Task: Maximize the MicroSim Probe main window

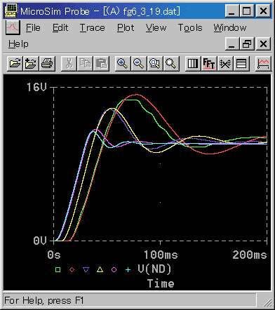Action: (x=247, y=11)
